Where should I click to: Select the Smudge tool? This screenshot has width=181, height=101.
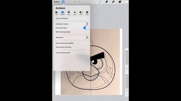point(107,2)
